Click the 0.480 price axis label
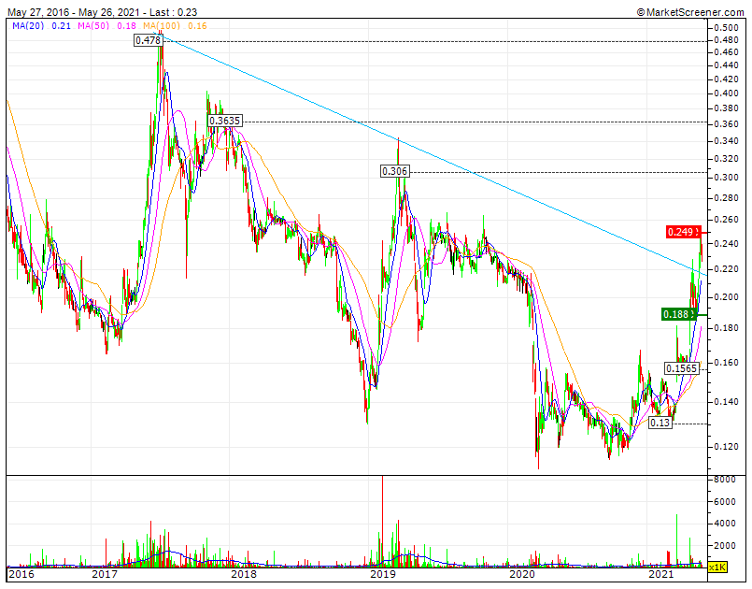Viewport: 752px width, 589px height. [x=726, y=40]
